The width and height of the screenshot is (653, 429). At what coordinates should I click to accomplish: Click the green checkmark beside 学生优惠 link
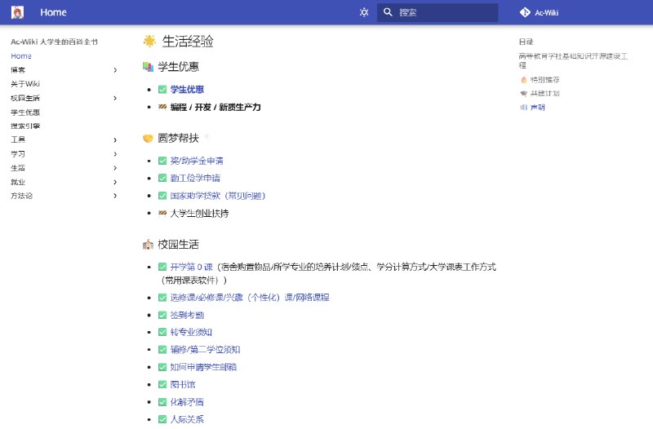[x=162, y=90]
